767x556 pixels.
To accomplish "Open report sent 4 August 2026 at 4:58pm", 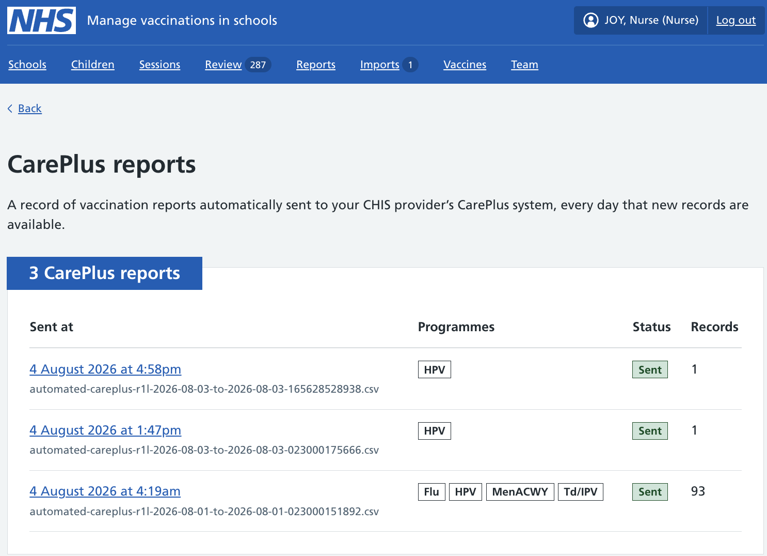I will pos(105,369).
